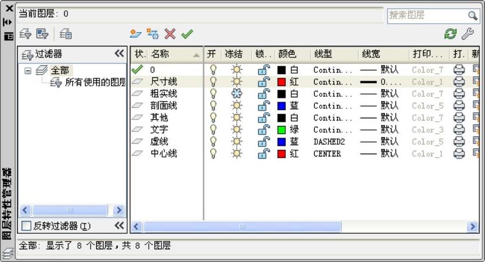Lock the 中心线 layer
The width and height of the screenshot is (485, 262).
tap(263, 154)
